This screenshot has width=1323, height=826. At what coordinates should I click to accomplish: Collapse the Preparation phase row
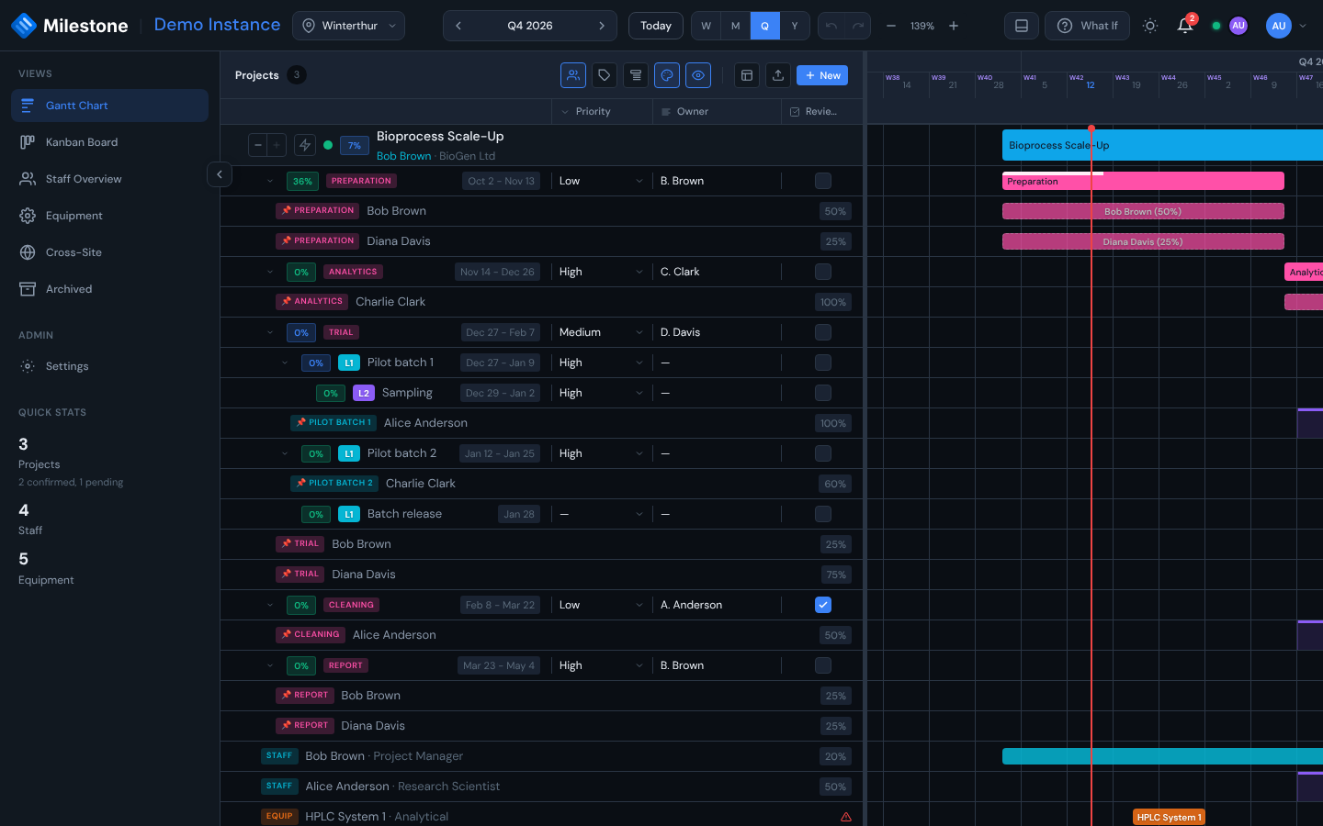(270, 181)
